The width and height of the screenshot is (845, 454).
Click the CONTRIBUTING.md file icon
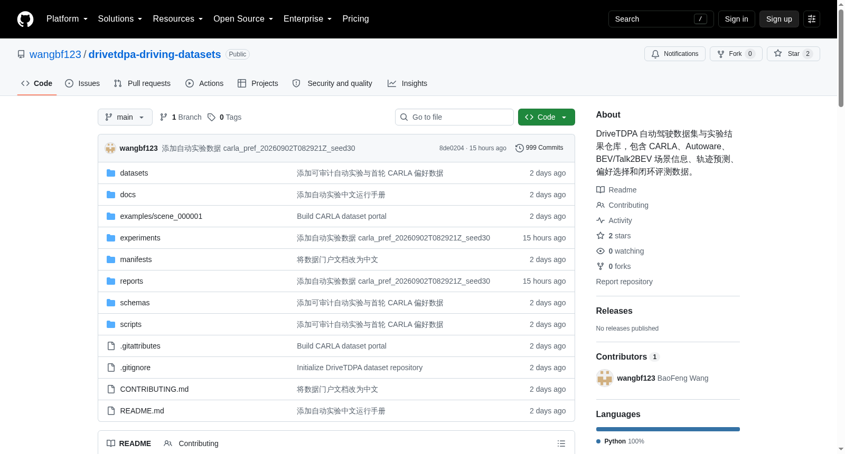pos(111,389)
